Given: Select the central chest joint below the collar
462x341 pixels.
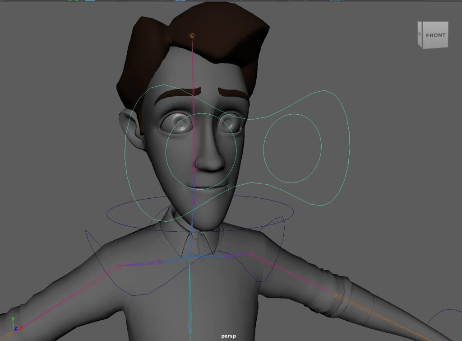Looking at the screenshot, I should tap(189, 256).
